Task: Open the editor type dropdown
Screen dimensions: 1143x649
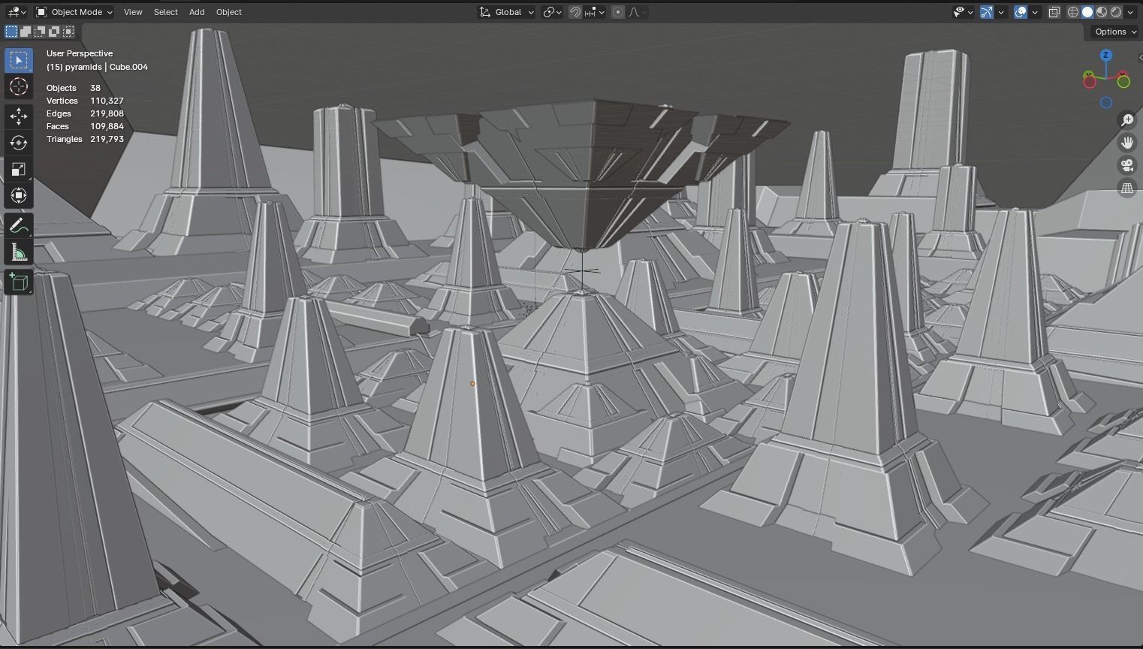Action: coord(17,12)
